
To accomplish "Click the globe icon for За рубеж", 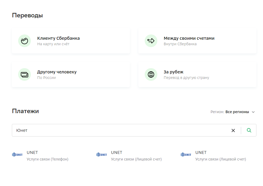I will point(151,74).
